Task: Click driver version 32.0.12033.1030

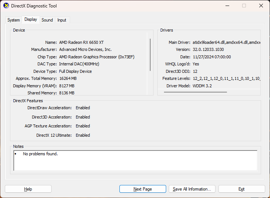Action: tap(208, 49)
